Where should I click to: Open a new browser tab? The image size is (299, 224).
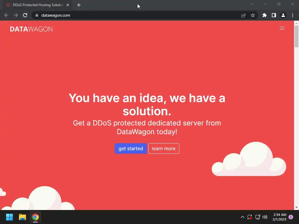pos(79,5)
